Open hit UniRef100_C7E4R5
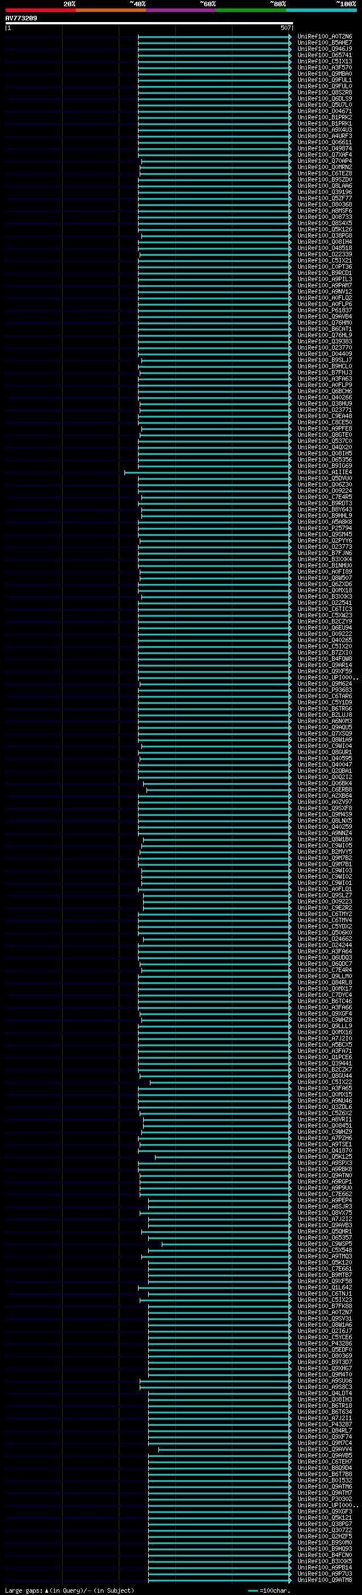 324,497
